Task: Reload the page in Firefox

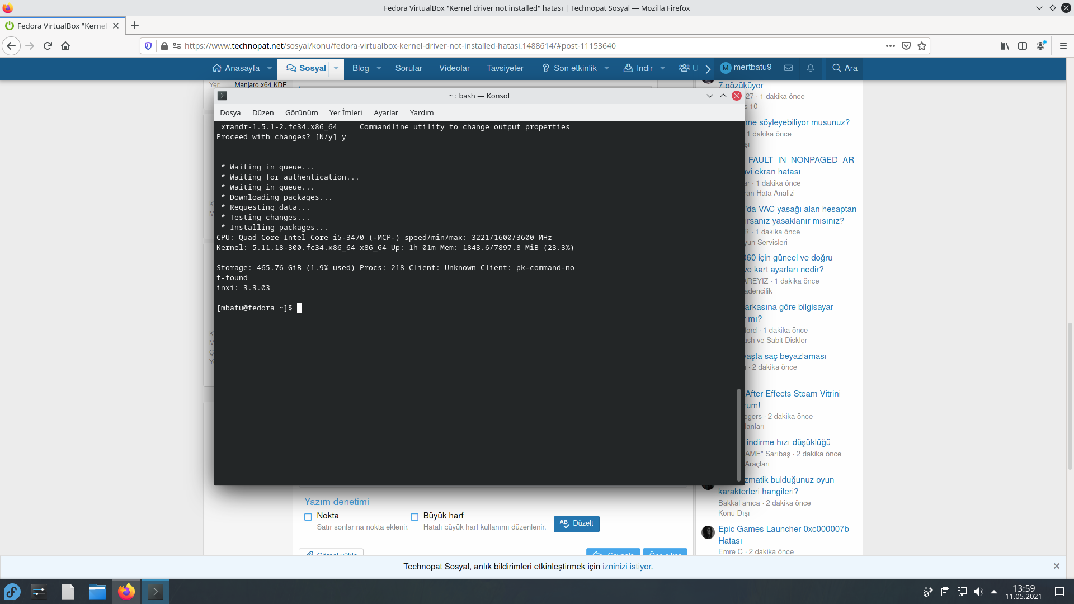Action: 48,46
